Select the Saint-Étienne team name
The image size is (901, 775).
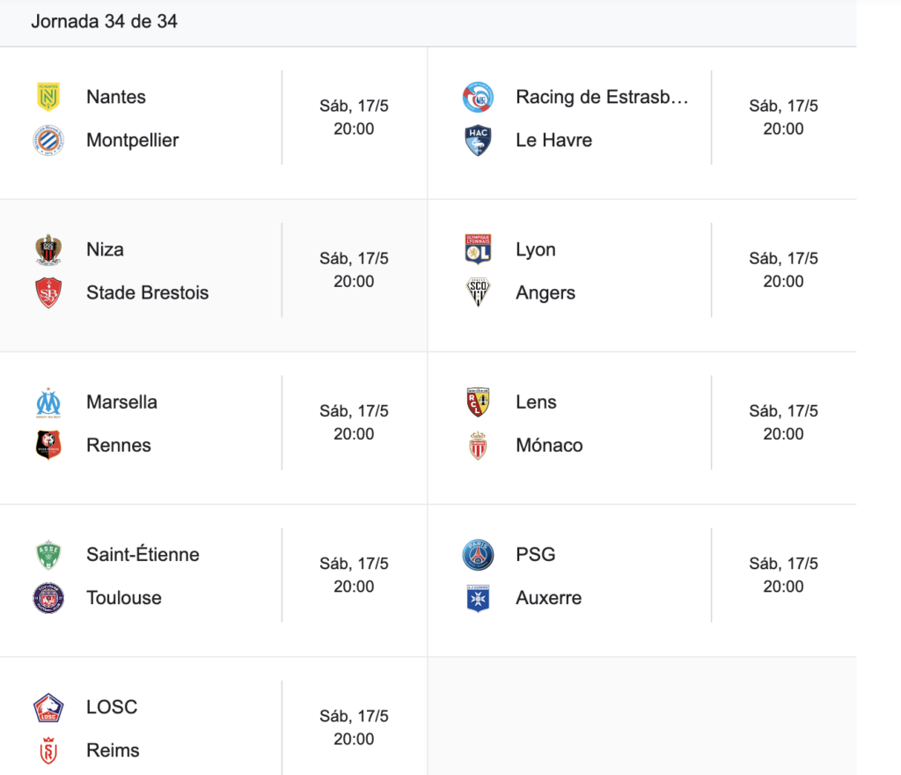point(143,555)
